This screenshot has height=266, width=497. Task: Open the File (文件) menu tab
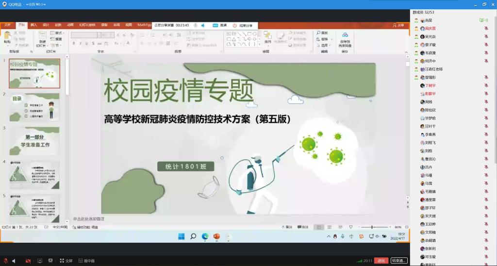coord(7,25)
